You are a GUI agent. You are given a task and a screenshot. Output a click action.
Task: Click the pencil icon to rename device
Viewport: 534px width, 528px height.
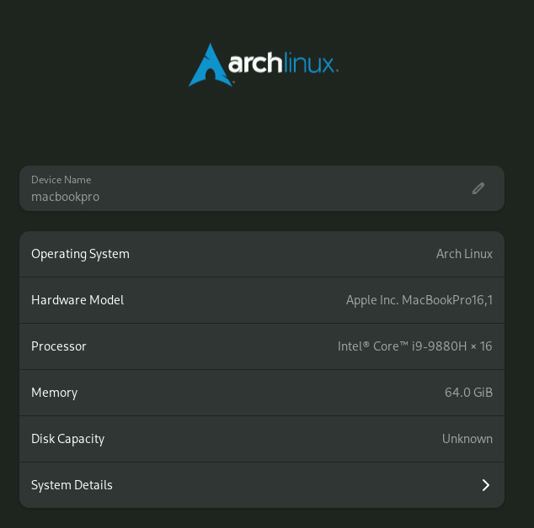tap(478, 188)
